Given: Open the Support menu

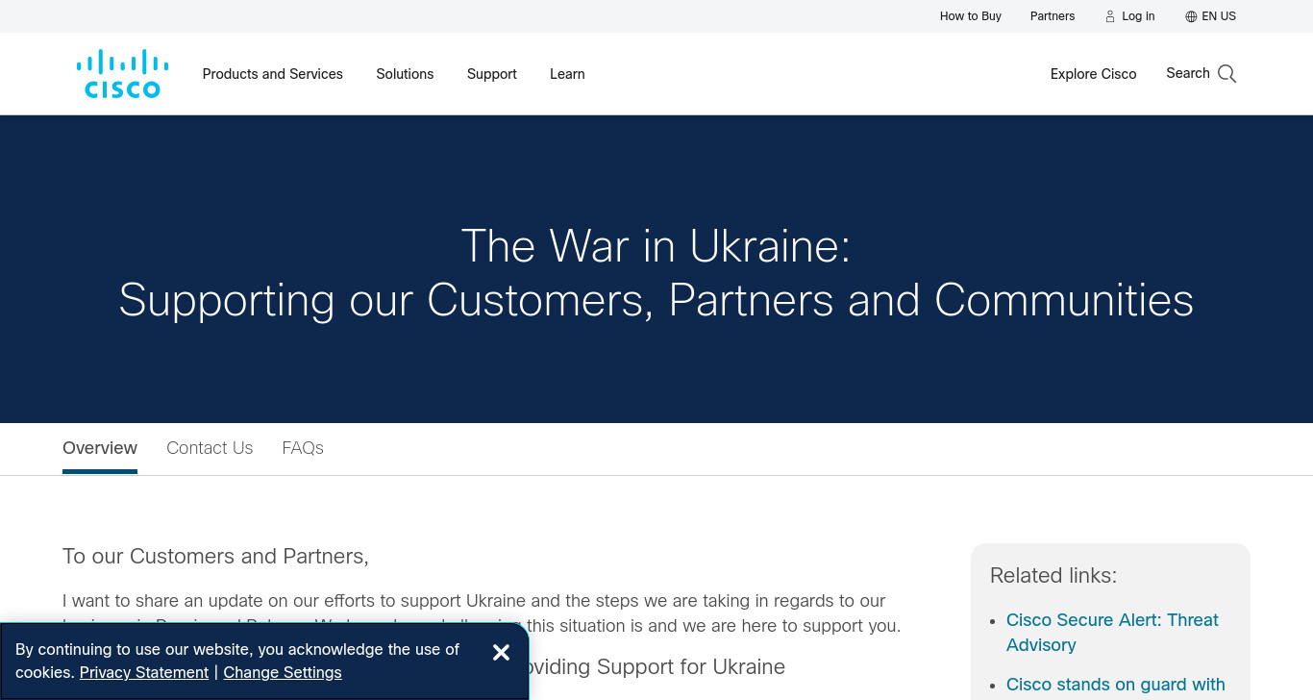Looking at the screenshot, I should [x=492, y=74].
